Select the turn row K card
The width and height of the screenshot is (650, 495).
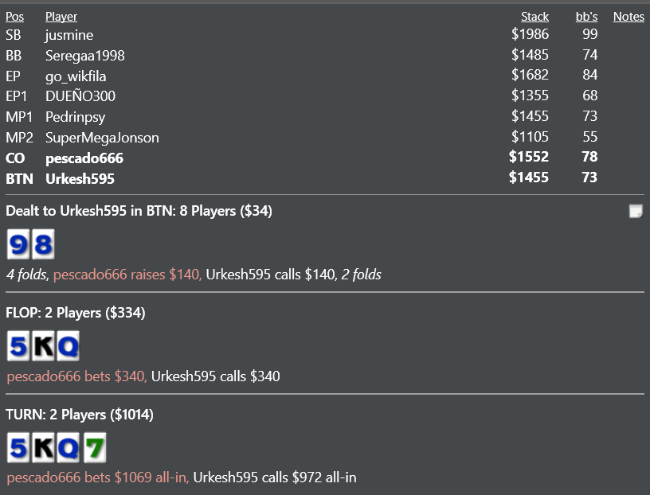43,447
